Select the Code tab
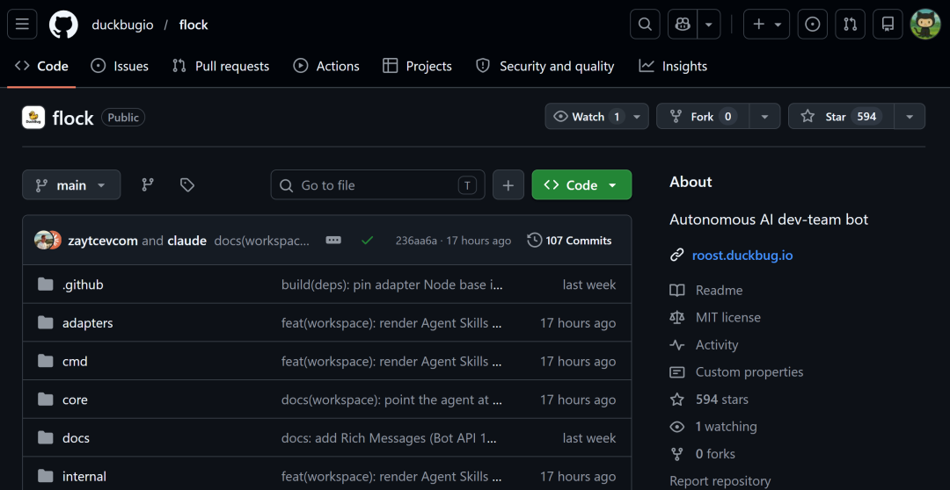 pos(42,66)
